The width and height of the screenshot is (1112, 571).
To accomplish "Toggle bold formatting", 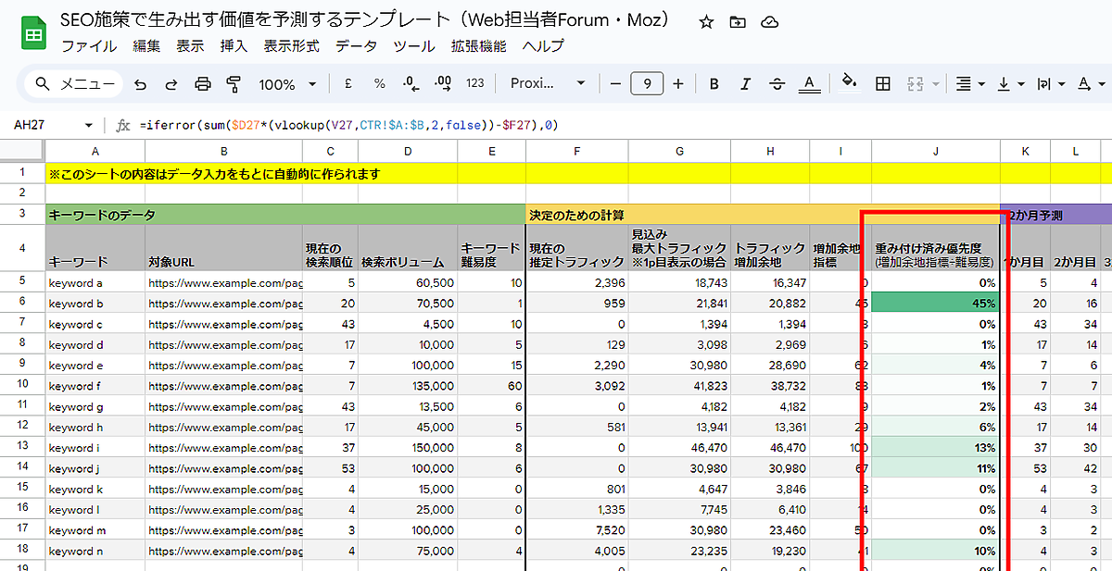I will 714,84.
